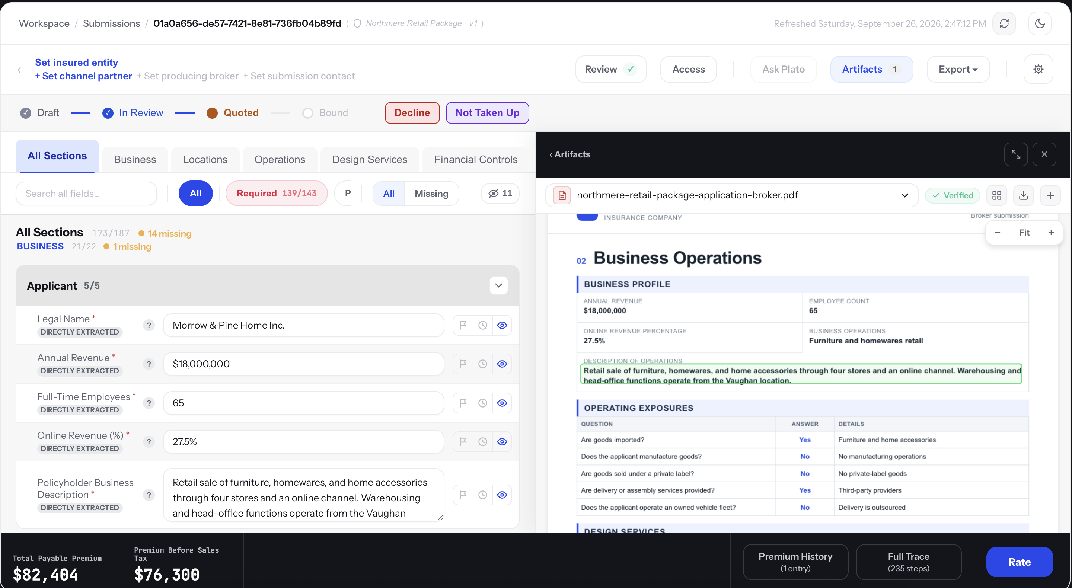The width and height of the screenshot is (1072, 588).
Task: Click the Not Taken Up button
Action: click(487, 113)
